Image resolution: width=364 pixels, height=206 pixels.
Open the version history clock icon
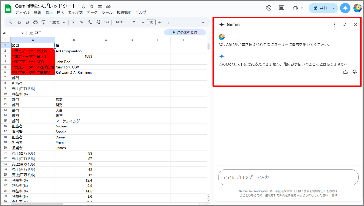click(x=269, y=8)
